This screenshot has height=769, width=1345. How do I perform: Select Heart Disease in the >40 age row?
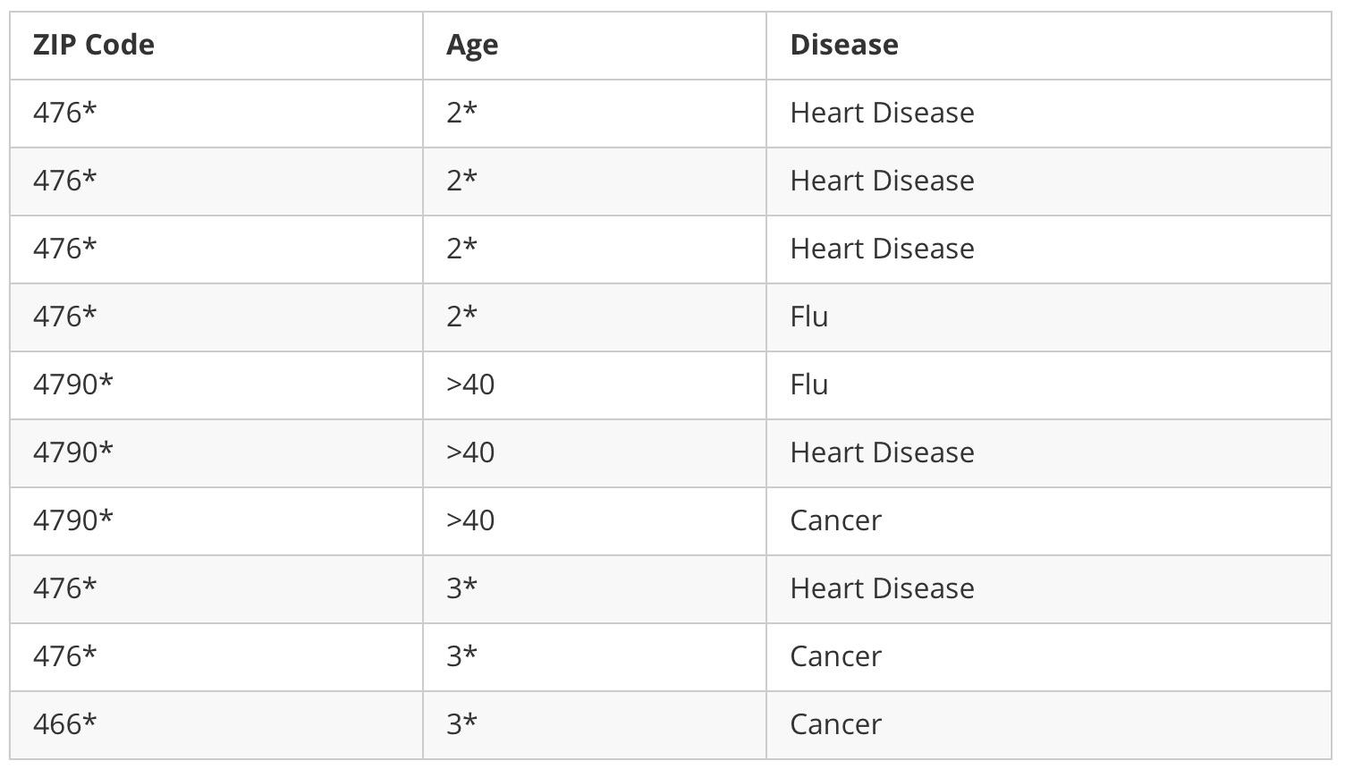882,452
